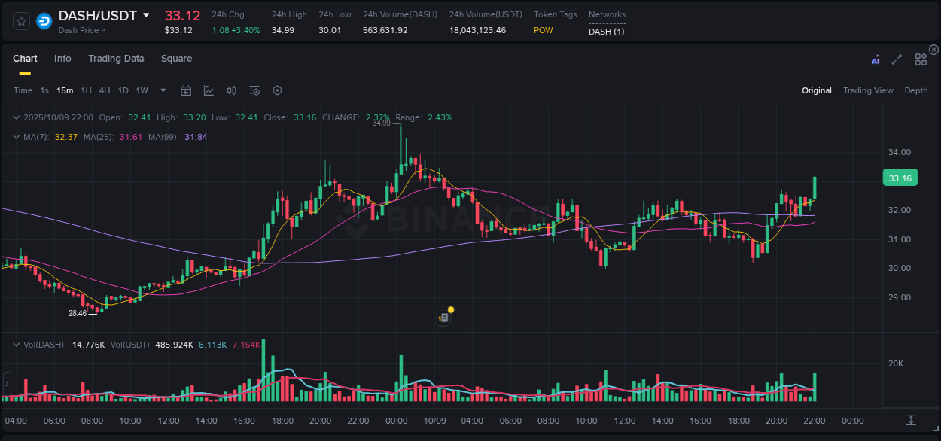
Task: Switch to the Depth chart view
Action: pyautogui.click(x=916, y=90)
